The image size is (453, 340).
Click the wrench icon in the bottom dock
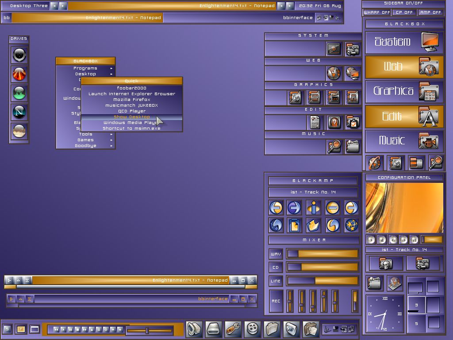(233, 329)
